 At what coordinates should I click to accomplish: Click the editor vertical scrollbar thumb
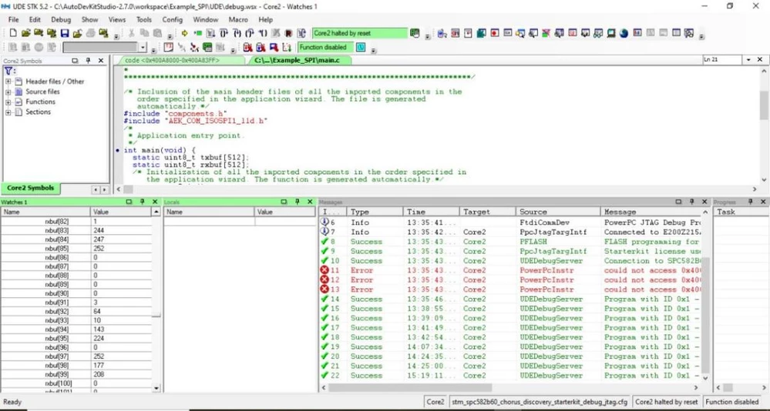(764, 105)
